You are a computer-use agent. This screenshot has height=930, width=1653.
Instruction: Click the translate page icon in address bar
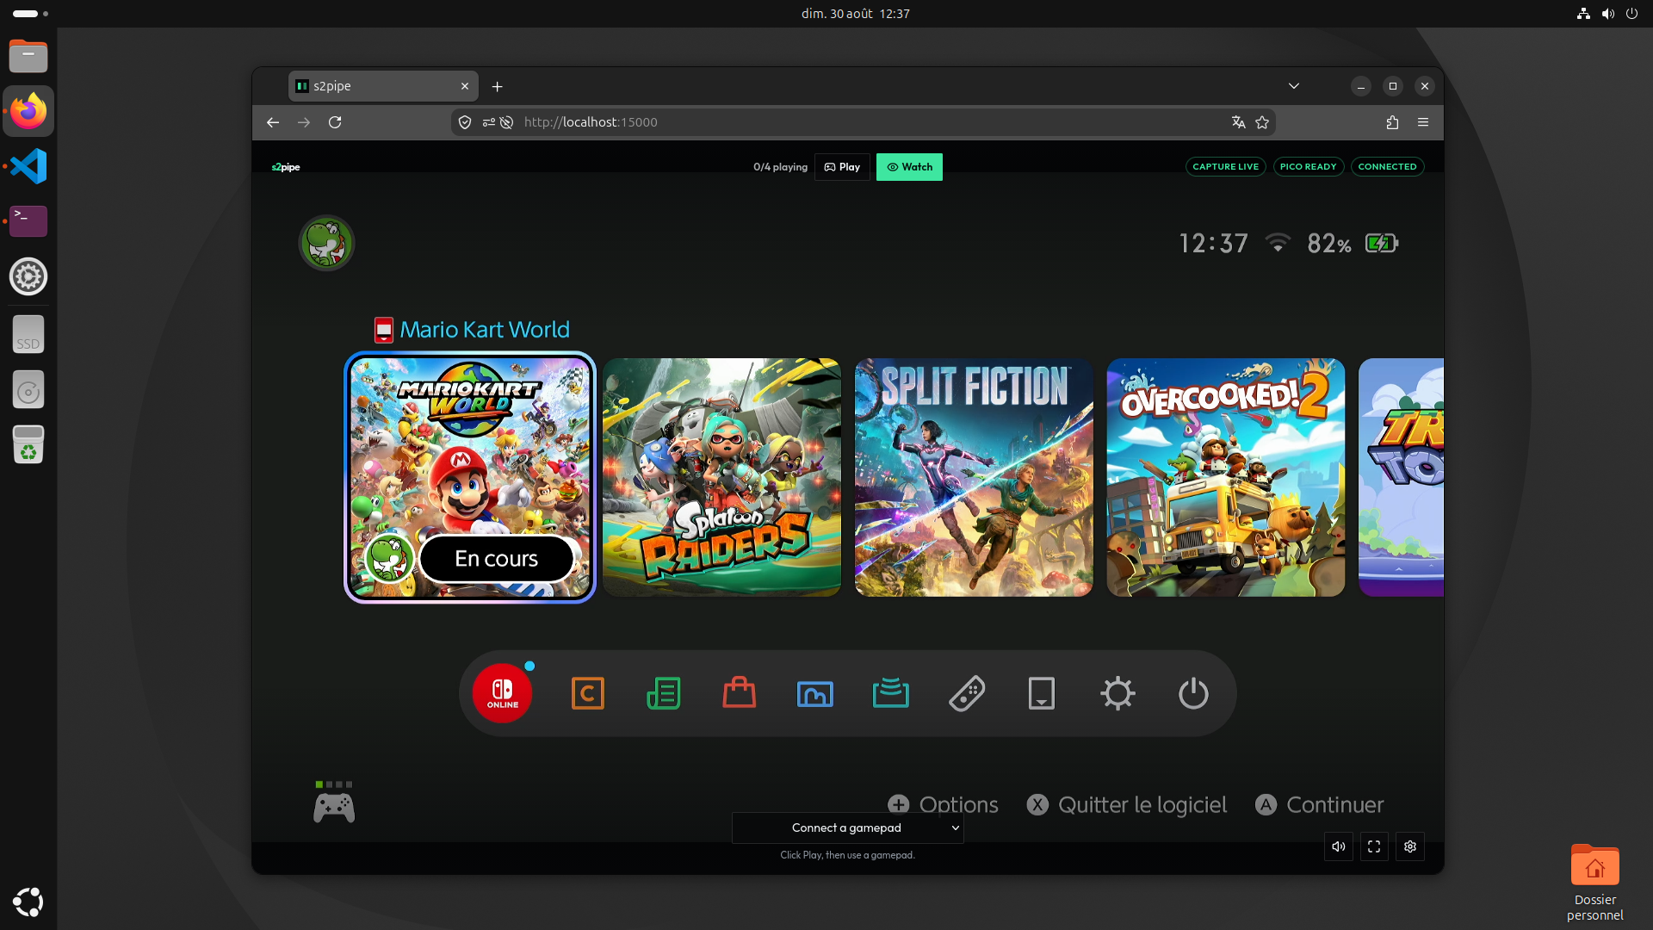(x=1238, y=122)
